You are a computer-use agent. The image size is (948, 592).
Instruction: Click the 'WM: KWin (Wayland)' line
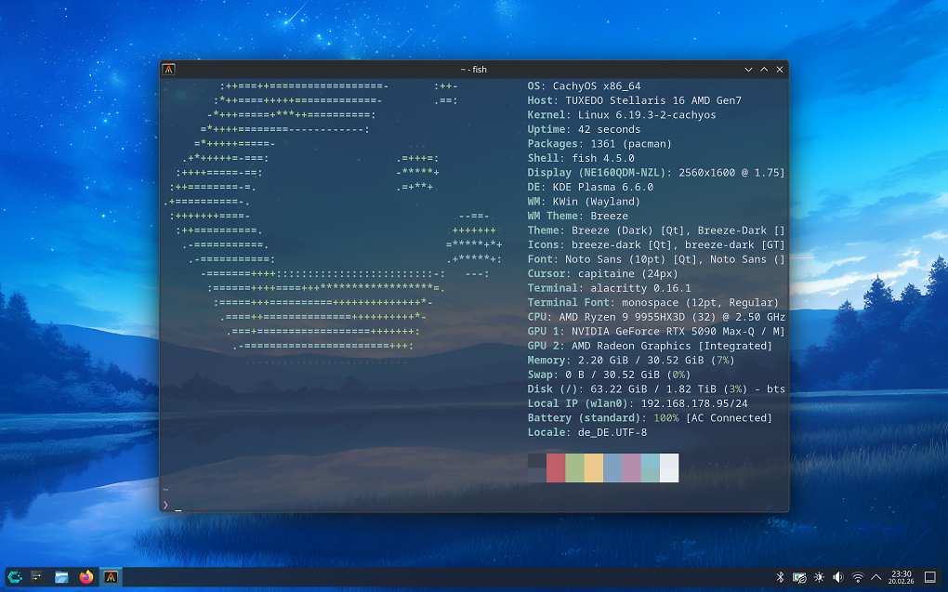coord(584,202)
